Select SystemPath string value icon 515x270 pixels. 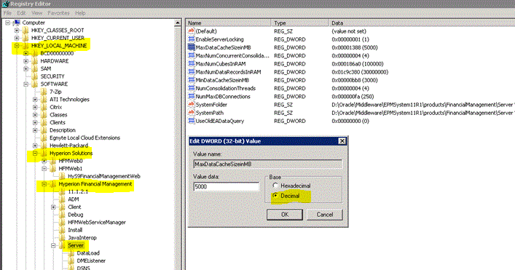coord(191,113)
